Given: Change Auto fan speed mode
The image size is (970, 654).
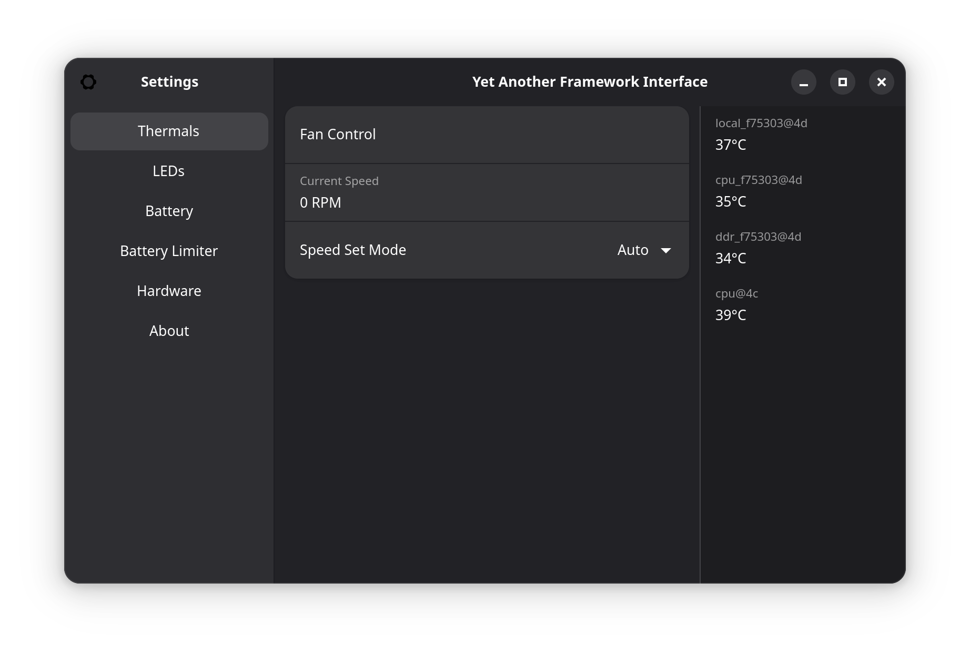Looking at the screenshot, I should click(x=633, y=250).
